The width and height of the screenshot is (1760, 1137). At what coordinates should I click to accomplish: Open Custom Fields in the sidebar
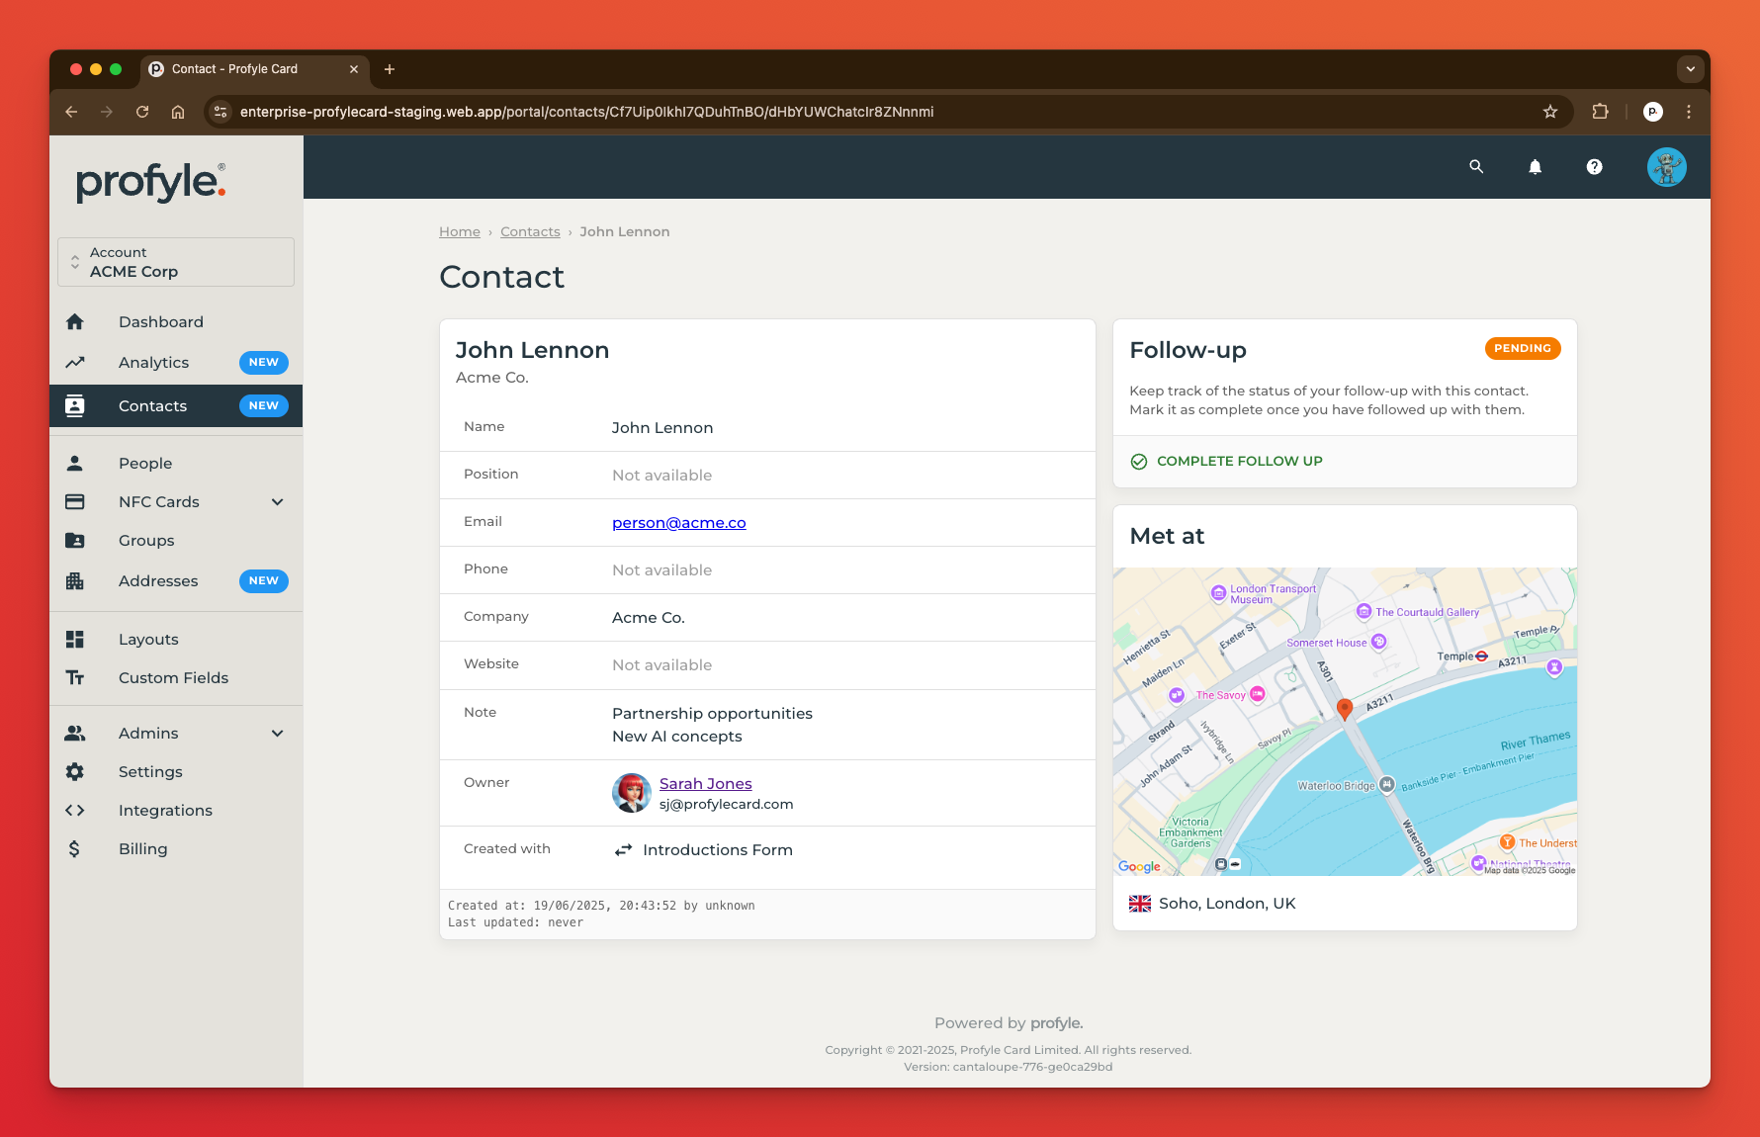pos(176,677)
